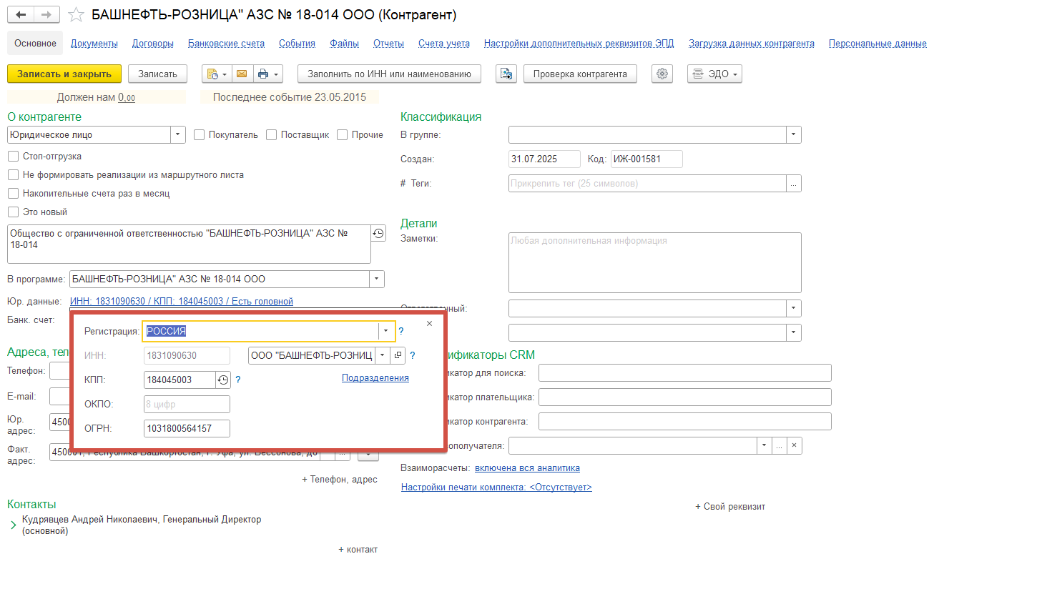Open Персональные данные tab

[878, 44]
